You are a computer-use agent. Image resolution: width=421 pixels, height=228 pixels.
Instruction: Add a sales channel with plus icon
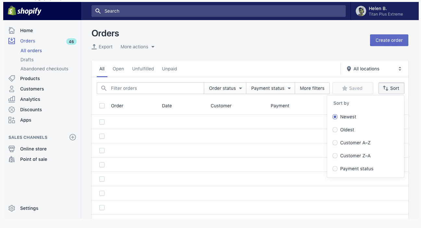[x=73, y=137]
